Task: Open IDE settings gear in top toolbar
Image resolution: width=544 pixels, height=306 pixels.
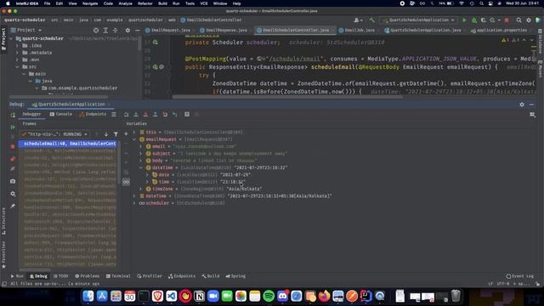Action: [x=529, y=20]
